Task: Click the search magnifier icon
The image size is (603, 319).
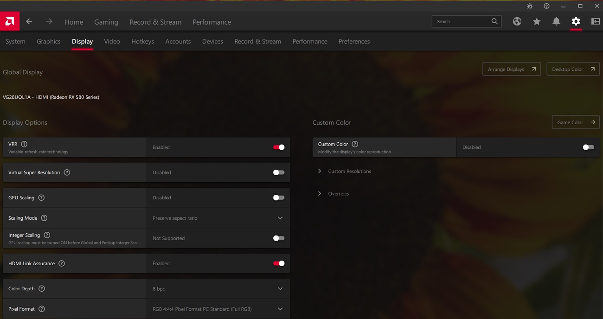Action: (x=494, y=21)
